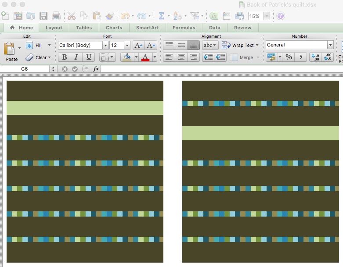Toggle align text to bottom

[x=193, y=45]
